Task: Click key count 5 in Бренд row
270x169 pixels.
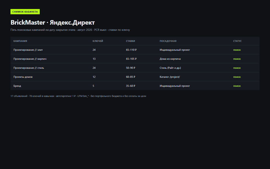Action: pos(93,86)
